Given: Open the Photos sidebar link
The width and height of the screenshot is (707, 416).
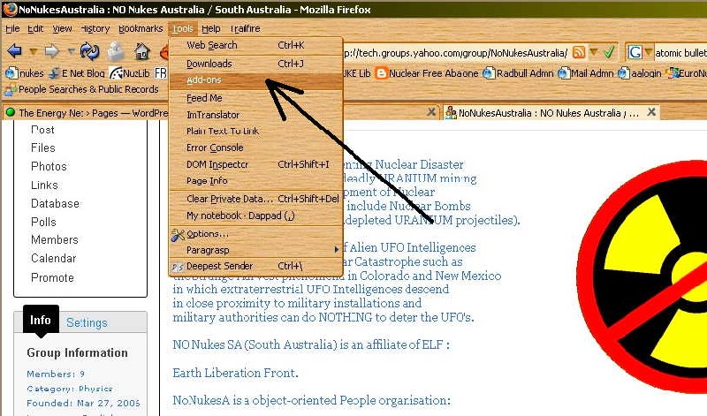Looking at the screenshot, I should pyautogui.click(x=49, y=166).
